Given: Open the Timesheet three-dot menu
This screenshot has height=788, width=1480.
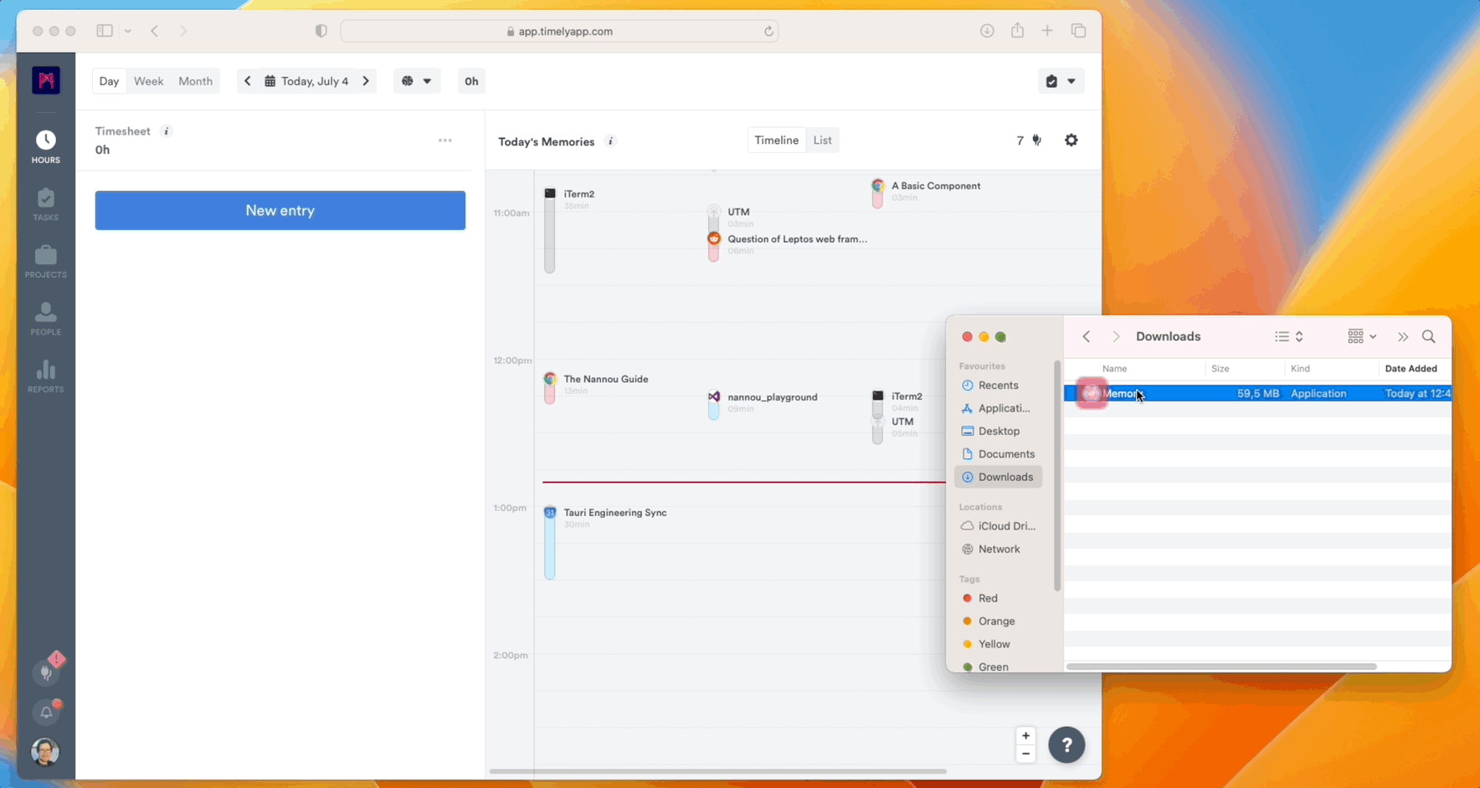Looking at the screenshot, I should [x=445, y=141].
